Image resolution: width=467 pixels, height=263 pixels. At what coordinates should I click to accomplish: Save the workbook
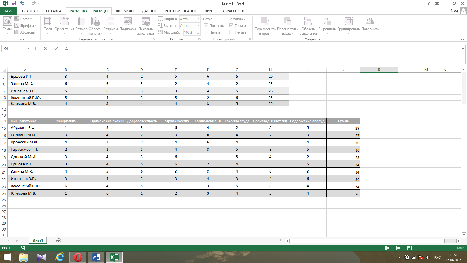click(x=14, y=4)
